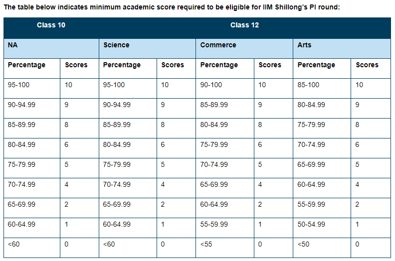395x261 pixels.
Task: Click the table caption about IIM Shillong
Action: (x=172, y=7)
